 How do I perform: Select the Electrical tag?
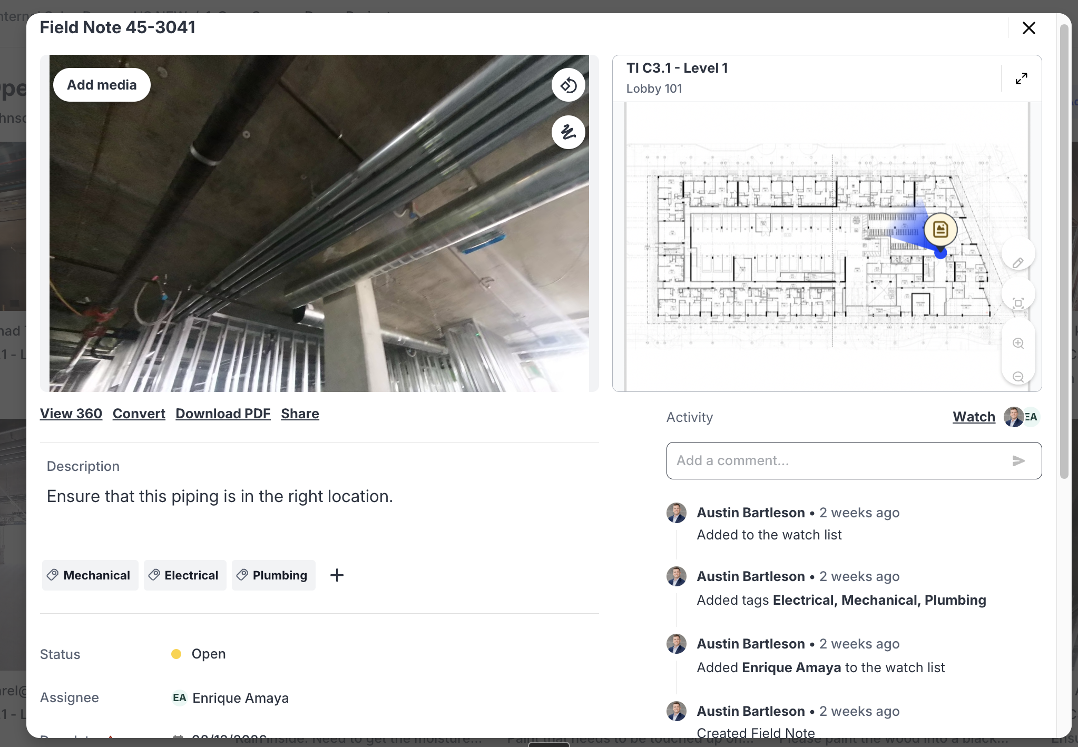pos(185,575)
